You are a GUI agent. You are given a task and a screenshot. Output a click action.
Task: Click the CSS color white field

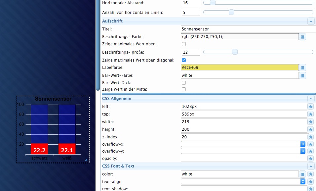point(240,174)
